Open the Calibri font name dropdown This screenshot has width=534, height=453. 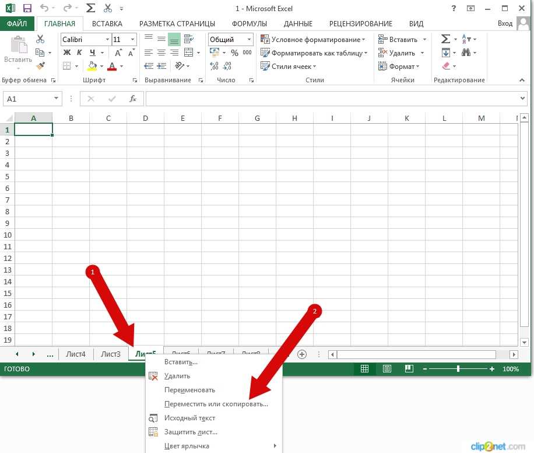click(107, 39)
